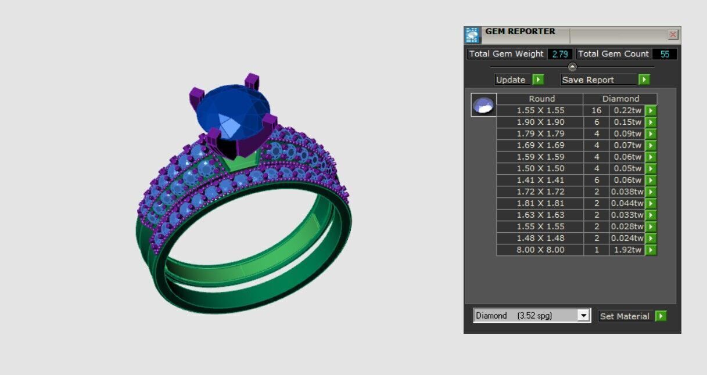Select the 1.81 X 1.81 size cell
The height and width of the screenshot is (375, 707).
540,203
